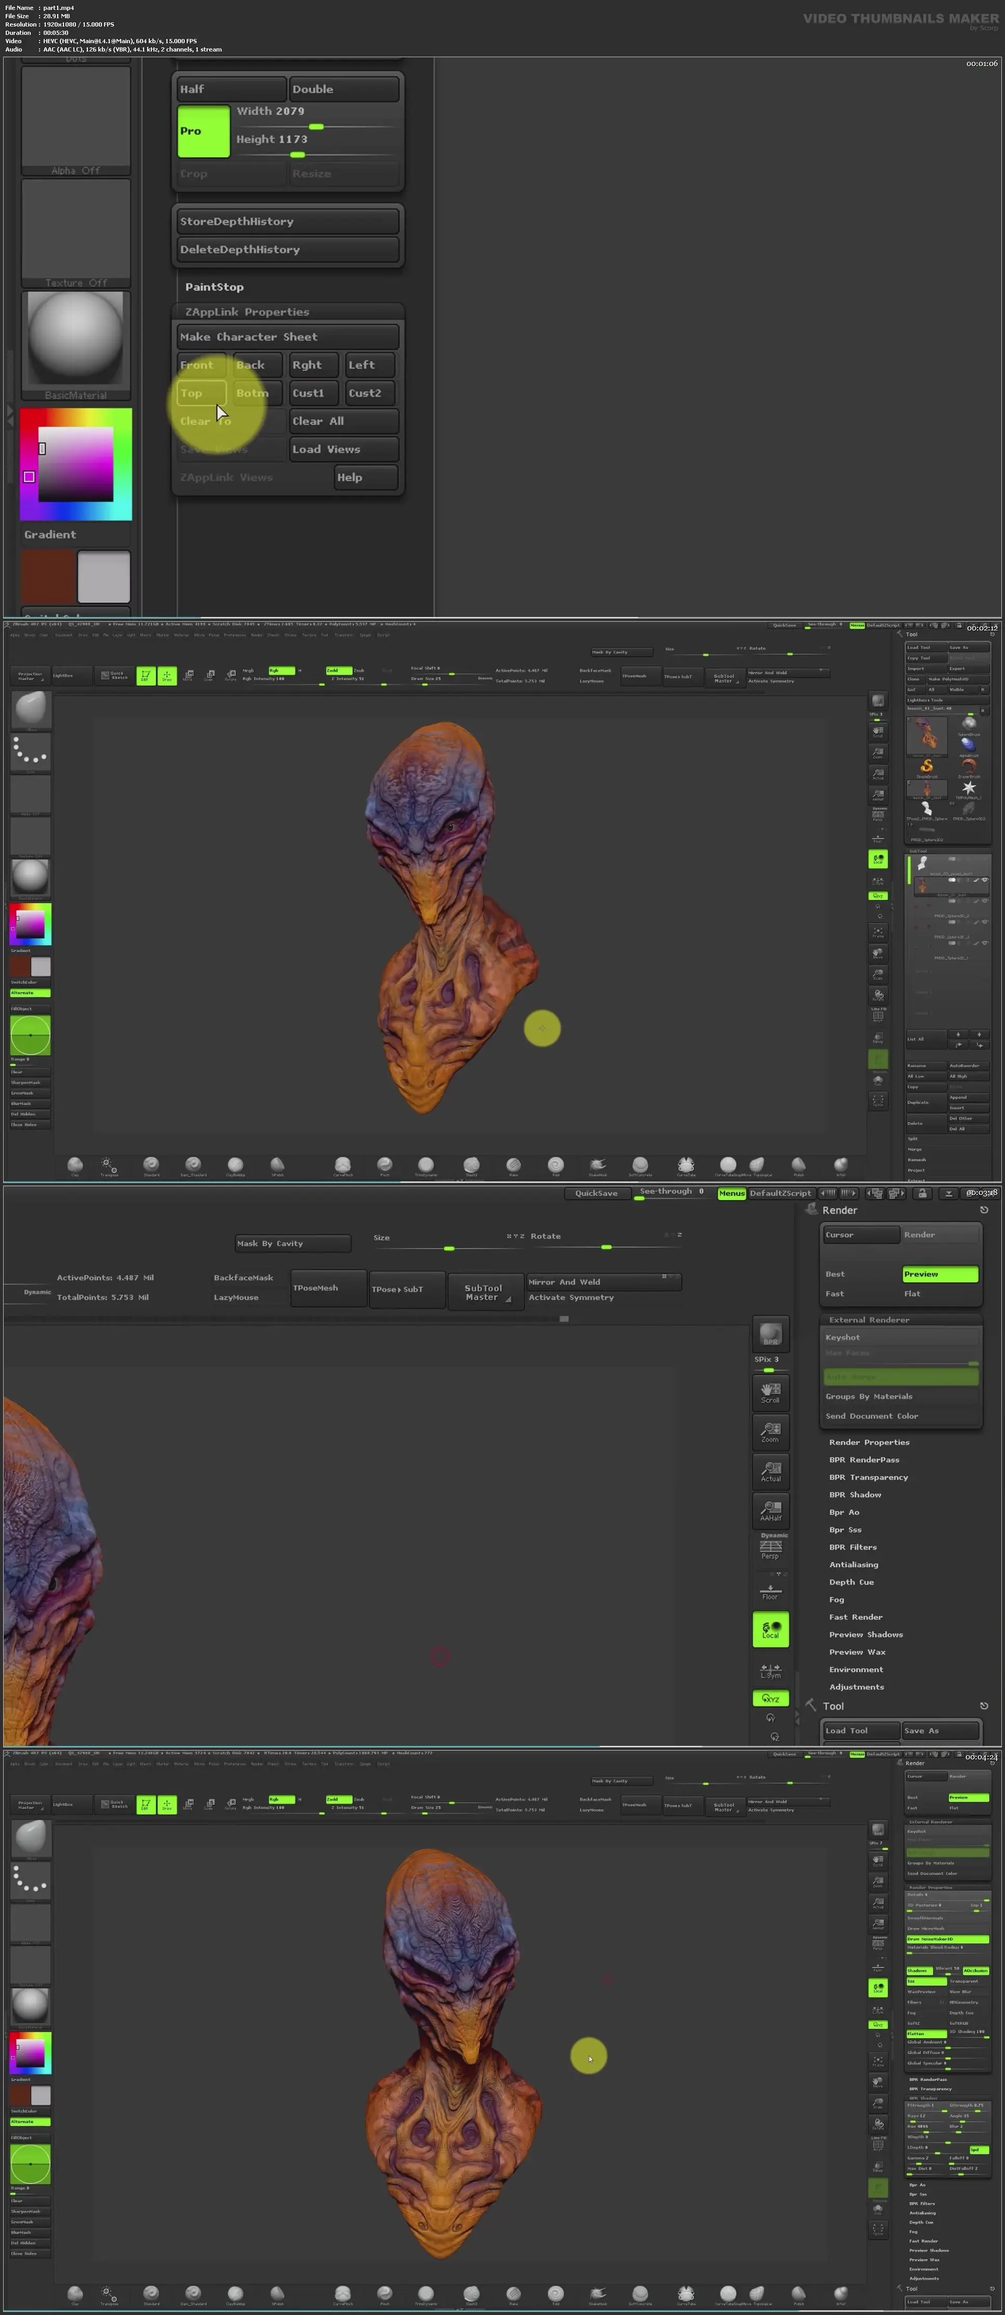Click the large Send Document Color button
1005x2315 pixels.
click(x=901, y=1417)
